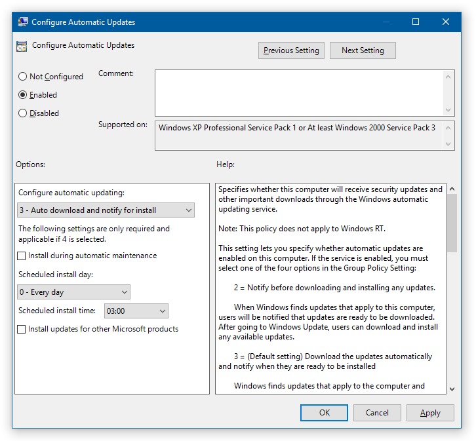Maximize the Configure Automatic Updates window
The height and width of the screenshot is (441, 476).
coord(416,22)
